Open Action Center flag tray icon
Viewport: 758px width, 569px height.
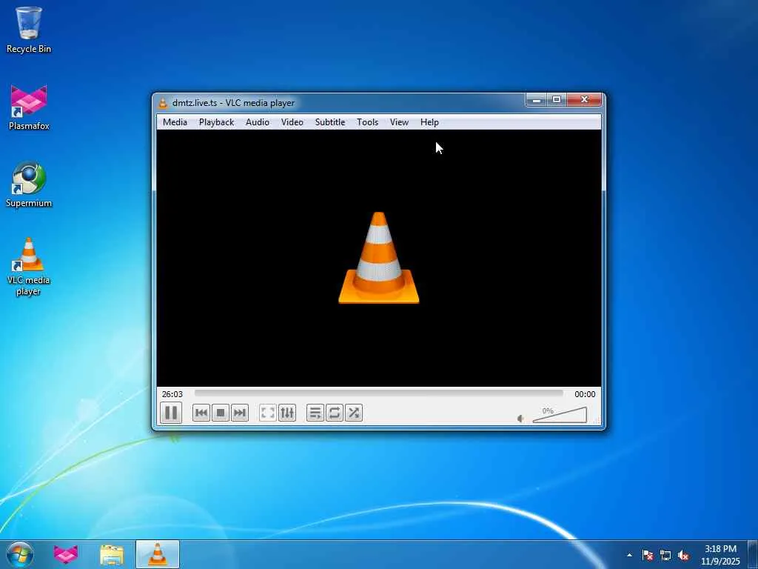coord(648,555)
